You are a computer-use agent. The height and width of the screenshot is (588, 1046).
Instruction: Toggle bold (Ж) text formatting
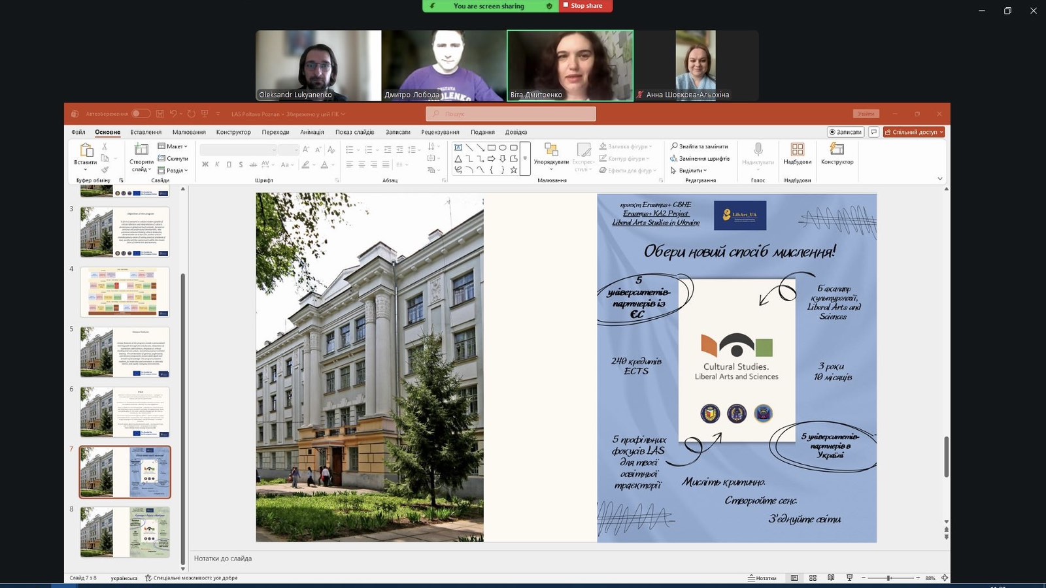[x=205, y=165]
